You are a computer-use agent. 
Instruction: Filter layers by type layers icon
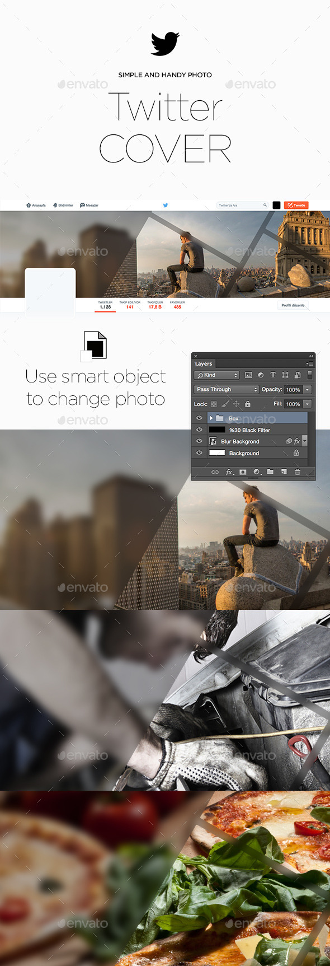pyautogui.click(x=273, y=375)
